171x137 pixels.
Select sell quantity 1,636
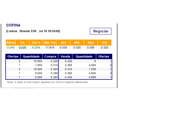click(92, 69)
